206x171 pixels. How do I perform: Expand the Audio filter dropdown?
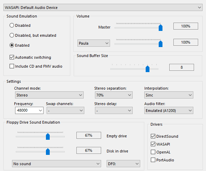pyautogui.click(x=169, y=111)
